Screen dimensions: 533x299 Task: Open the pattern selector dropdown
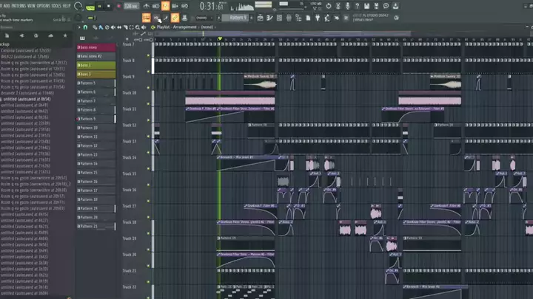233,16
